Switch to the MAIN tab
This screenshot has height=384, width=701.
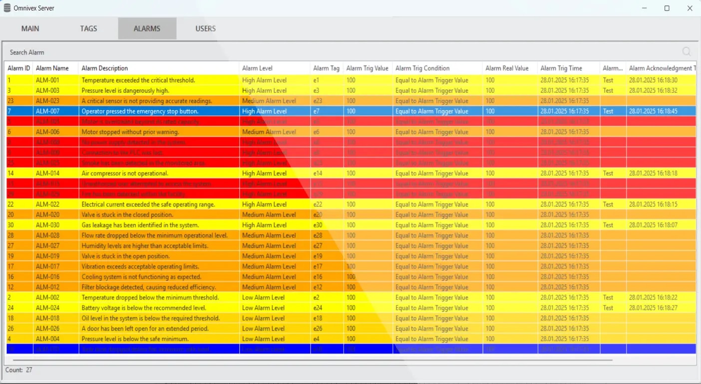click(x=30, y=28)
